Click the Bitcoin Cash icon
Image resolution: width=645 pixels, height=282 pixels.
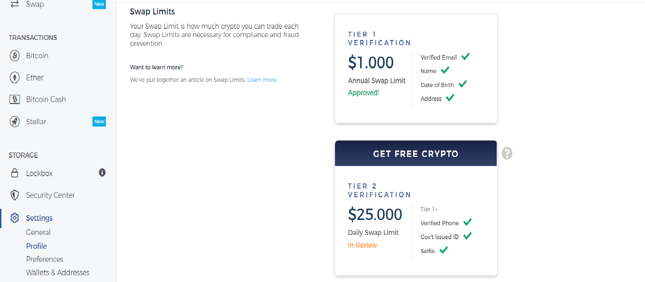tap(15, 100)
